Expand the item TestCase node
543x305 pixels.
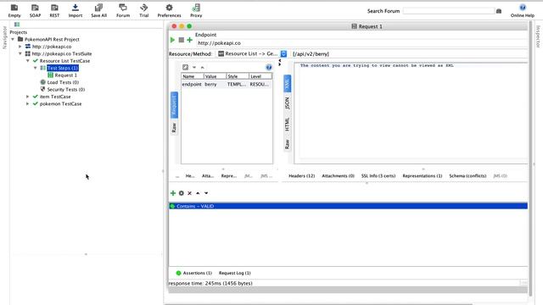coord(28,97)
